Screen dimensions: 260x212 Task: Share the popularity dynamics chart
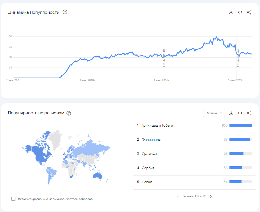coord(249,12)
